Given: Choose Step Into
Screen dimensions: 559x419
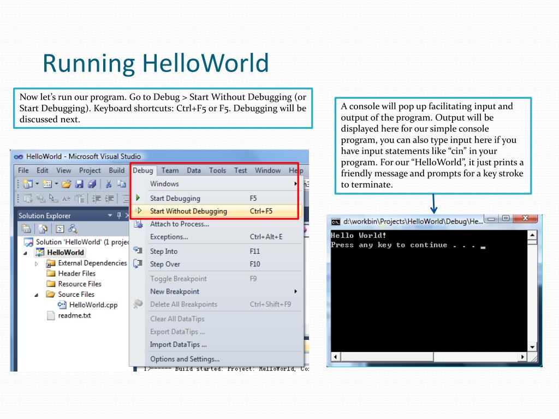Looking at the screenshot, I should coord(216,251).
